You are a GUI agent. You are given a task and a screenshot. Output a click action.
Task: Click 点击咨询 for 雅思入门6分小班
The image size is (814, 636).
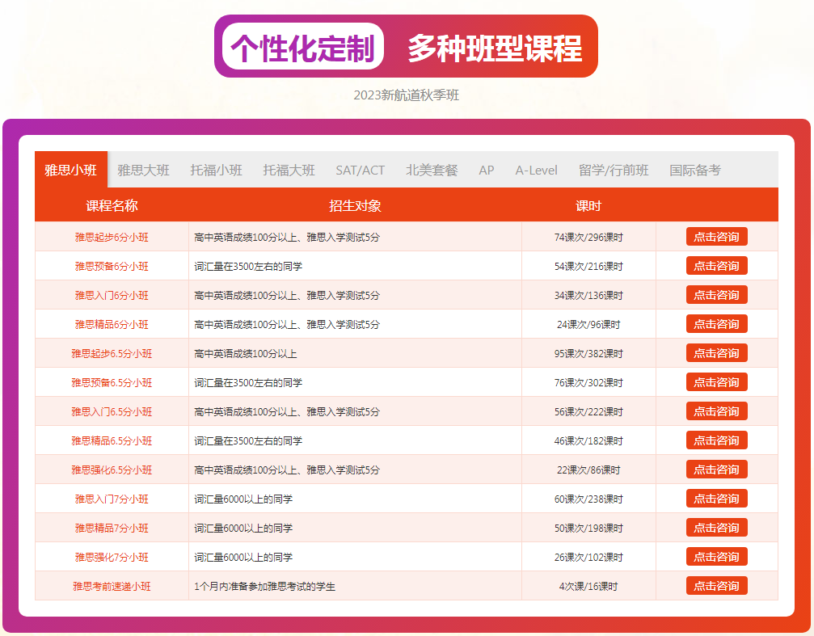click(x=716, y=295)
